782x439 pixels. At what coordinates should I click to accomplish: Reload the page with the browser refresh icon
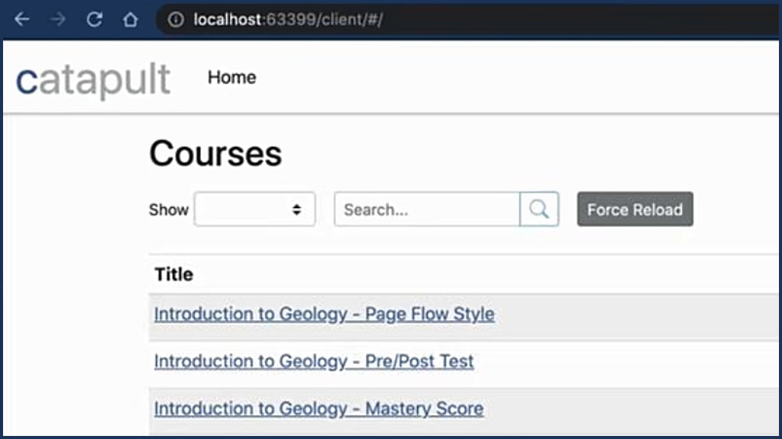pos(94,19)
